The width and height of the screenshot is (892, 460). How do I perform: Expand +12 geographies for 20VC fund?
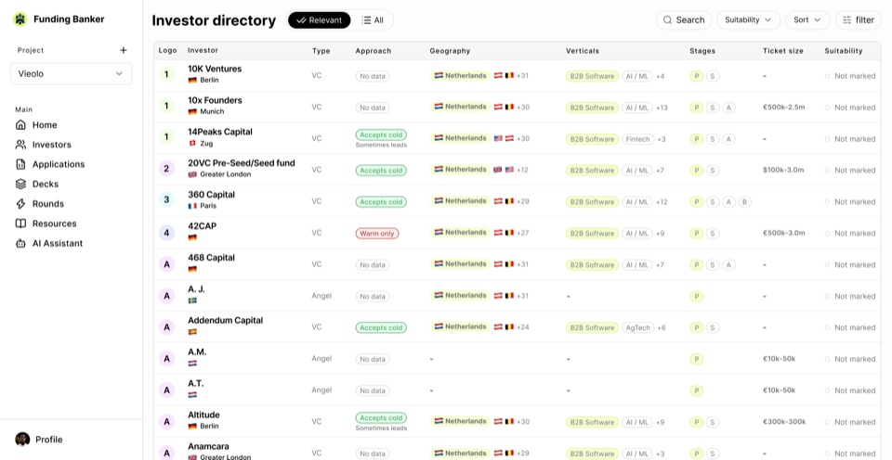pos(522,170)
